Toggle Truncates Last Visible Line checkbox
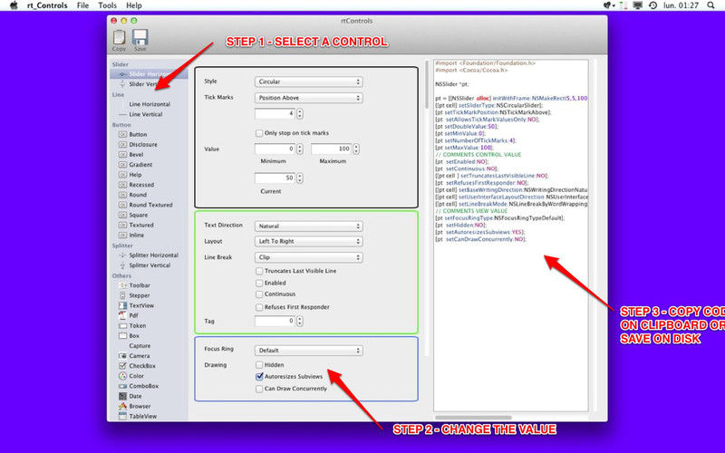Image resolution: width=725 pixels, height=453 pixels. (259, 271)
